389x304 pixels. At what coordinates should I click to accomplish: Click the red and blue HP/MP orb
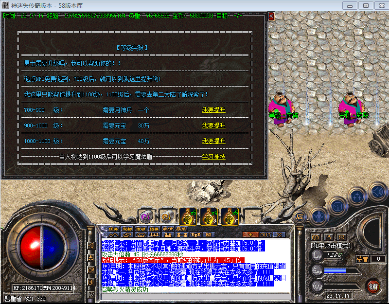pyautogui.click(x=42, y=247)
